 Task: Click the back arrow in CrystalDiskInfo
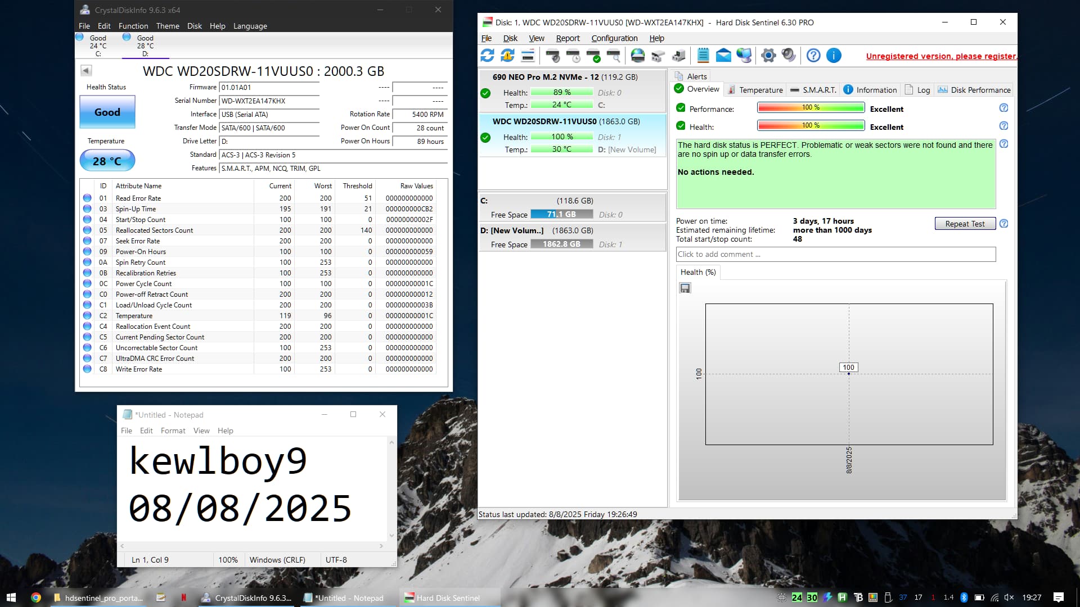click(86, 70)
